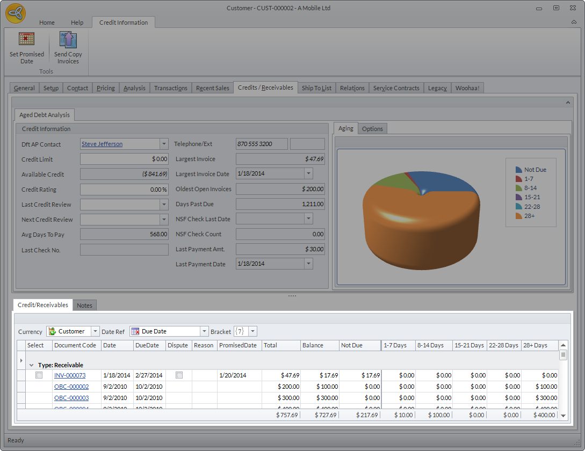Toggle the Dispute checkbox for INV-000073
Screen dimensions: 585x451
(179, 375)
